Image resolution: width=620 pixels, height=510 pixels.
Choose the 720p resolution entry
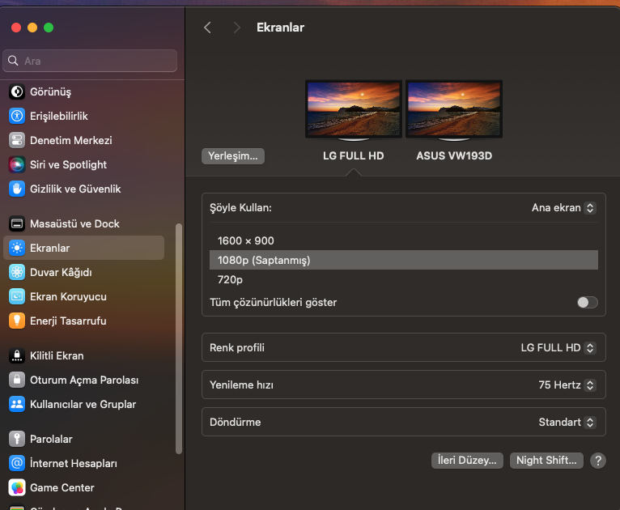[x=230, y=279]
